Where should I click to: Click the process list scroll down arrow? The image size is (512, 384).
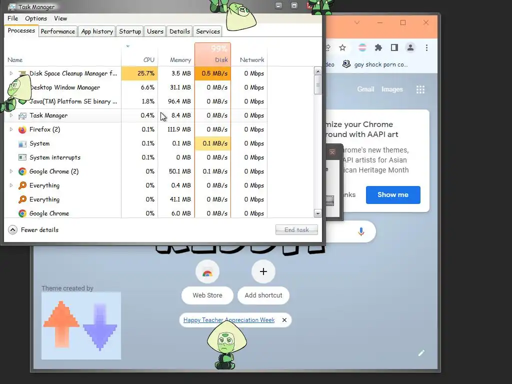click(317, 213)
